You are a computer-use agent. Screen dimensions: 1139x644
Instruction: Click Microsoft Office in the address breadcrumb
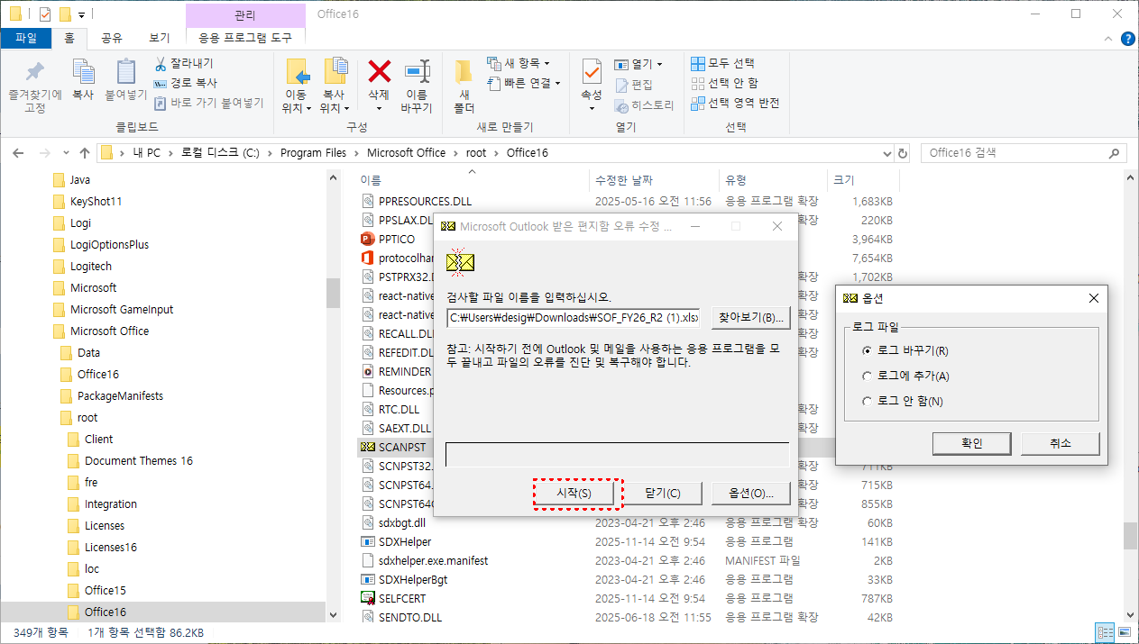[x=406, y=153]
